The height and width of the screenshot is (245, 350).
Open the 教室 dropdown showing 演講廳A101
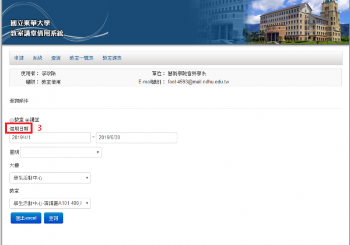coord(50,203)
